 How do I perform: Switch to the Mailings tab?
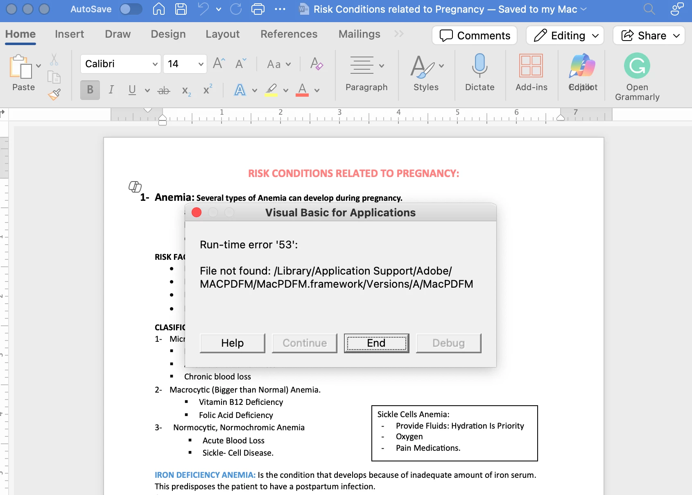point(360,34)
